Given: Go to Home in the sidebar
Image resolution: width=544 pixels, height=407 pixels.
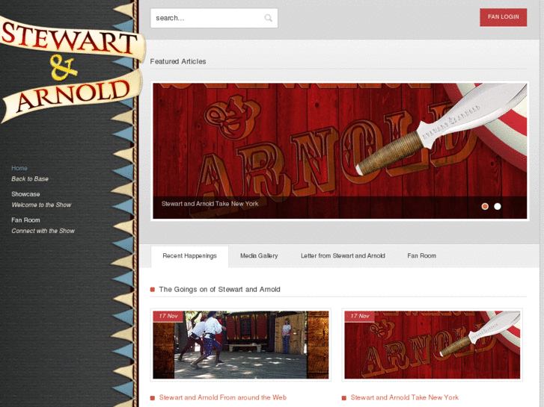Looking at the screenshot, I should point(19,168).
